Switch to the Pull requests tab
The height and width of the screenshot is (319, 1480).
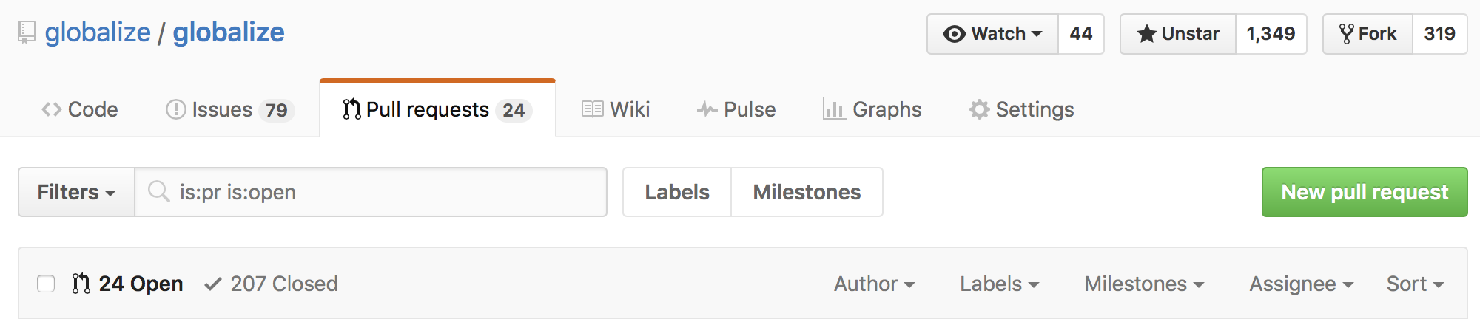point(437,109)
